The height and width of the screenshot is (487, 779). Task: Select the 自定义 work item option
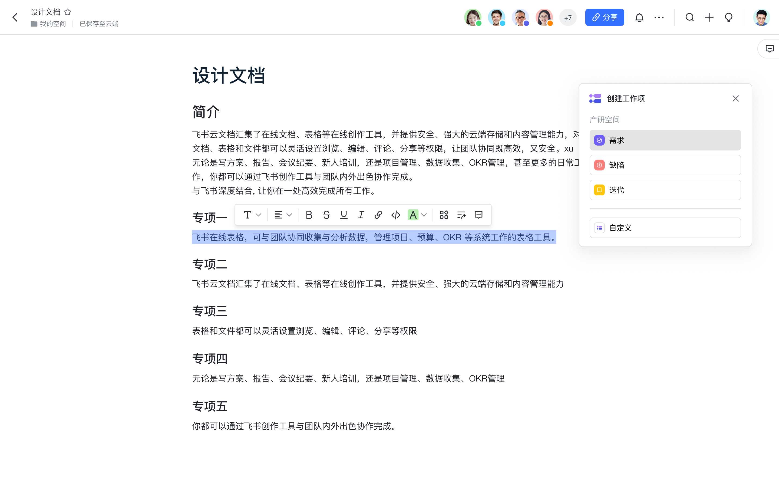pyautogui.click(x=665, y=228)
